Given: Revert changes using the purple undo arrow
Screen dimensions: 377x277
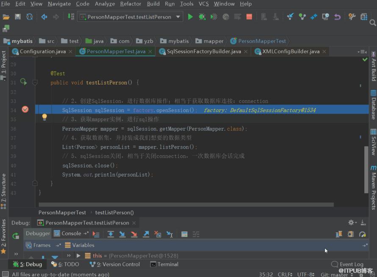Looking at the screenshot, I should (337, 17).
